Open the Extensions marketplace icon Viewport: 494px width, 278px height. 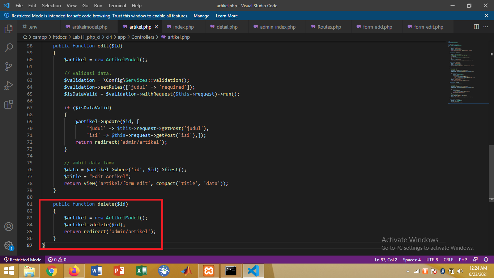click(9, 104)
